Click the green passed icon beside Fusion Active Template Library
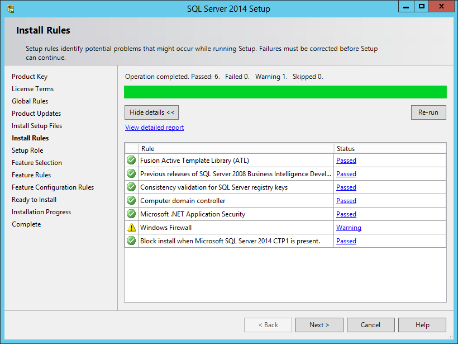This screenshot has width=458, height=344. pos(131,160)
